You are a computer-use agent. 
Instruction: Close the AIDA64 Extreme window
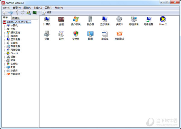[175, 2]
